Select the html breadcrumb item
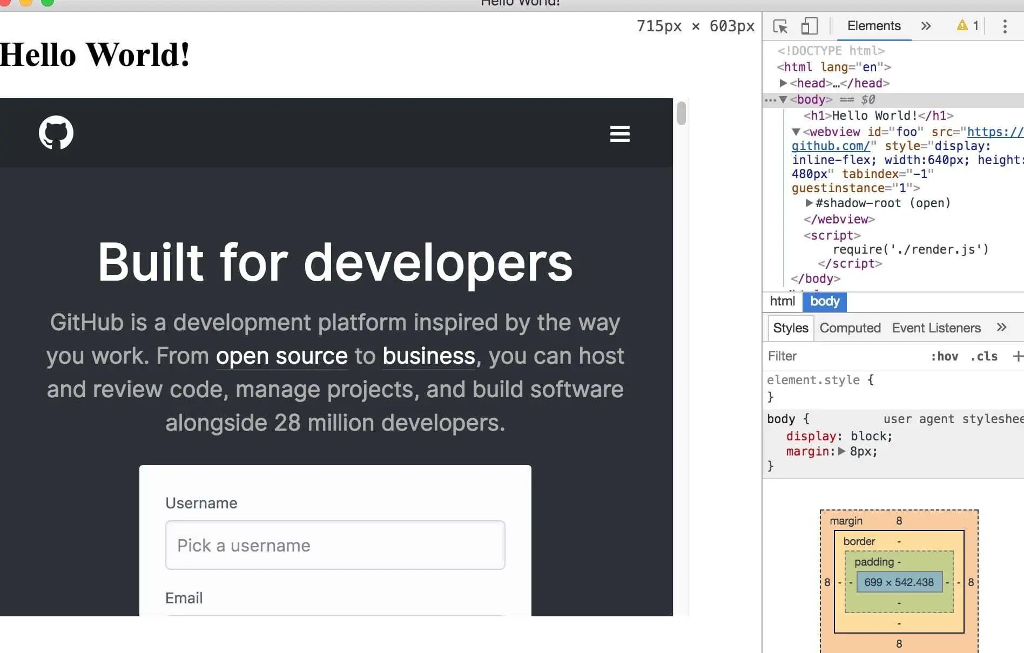 [783, 301]
